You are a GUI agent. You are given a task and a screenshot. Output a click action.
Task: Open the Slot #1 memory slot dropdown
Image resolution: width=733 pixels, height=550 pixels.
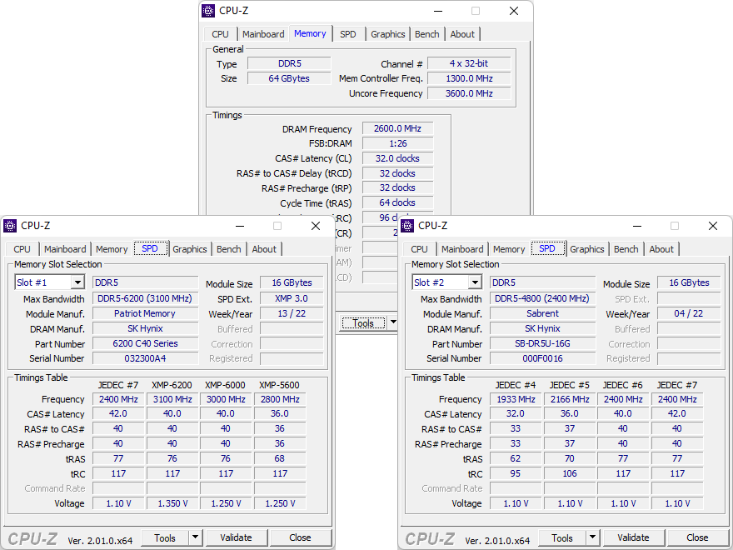pyautogui.click(x=77, y=282)
